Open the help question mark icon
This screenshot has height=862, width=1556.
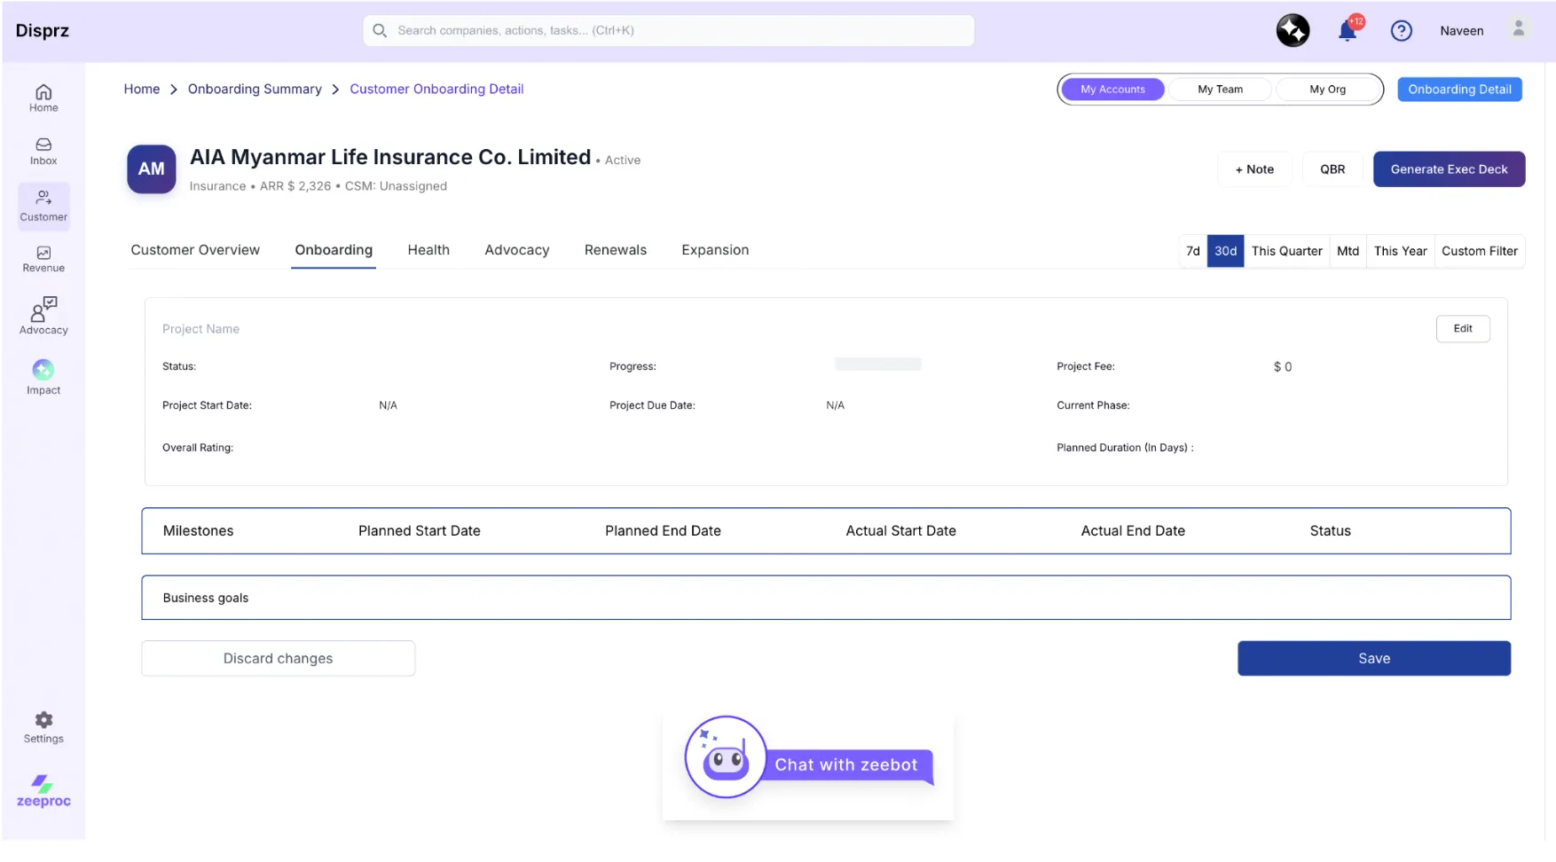[x=1402, y=30]
